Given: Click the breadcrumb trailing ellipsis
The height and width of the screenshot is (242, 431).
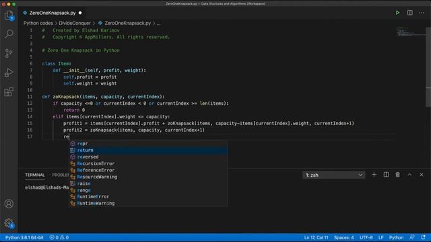Looking at the screenshot, I should coord(159,24).
